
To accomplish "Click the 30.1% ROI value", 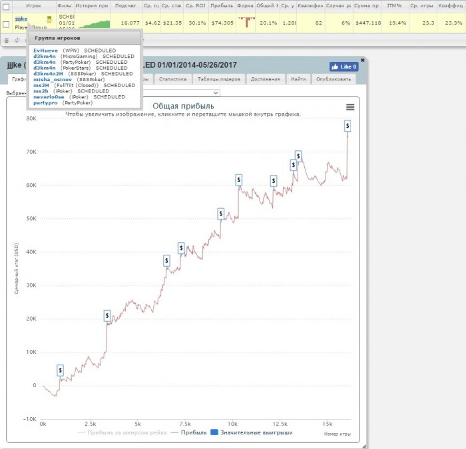I will [x=197, y=23].
